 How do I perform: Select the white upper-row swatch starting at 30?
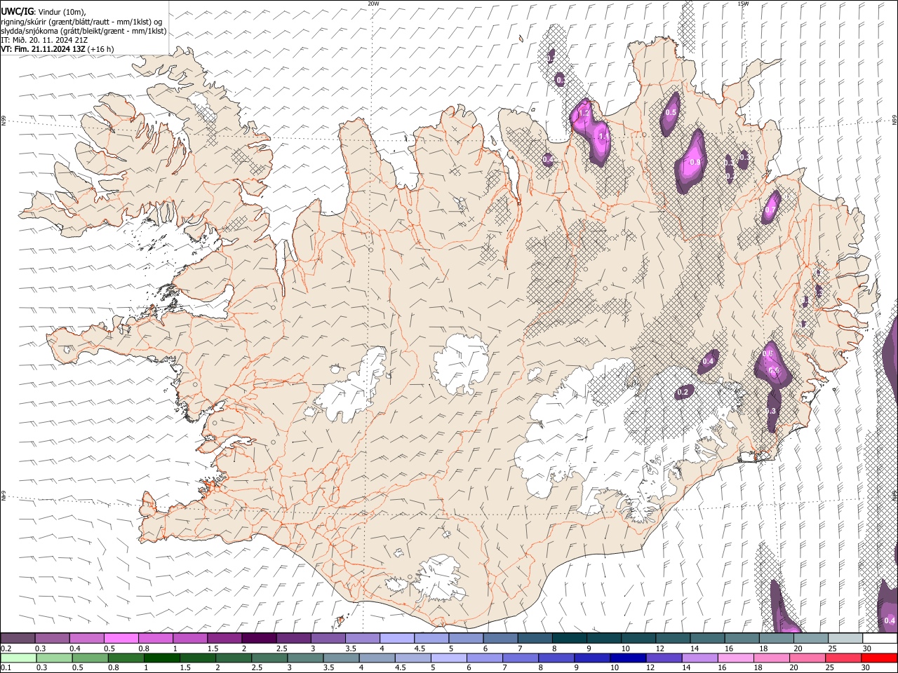pyautogui.click(x=880, y=639)
